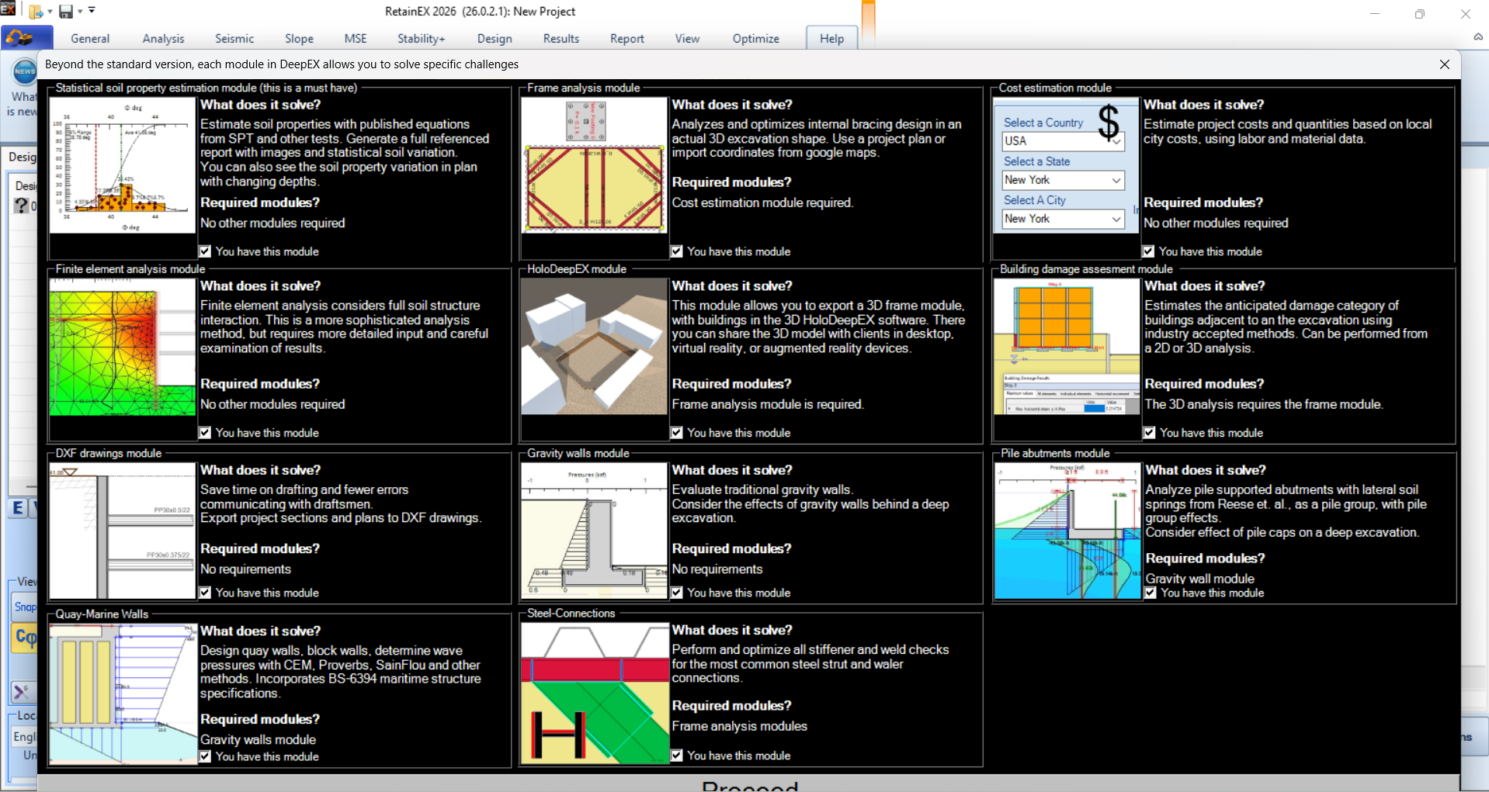Open the Optimize tab
The width and height of the screenshot is (1489, 792).
pyautogui.click(x=756, y=39)
